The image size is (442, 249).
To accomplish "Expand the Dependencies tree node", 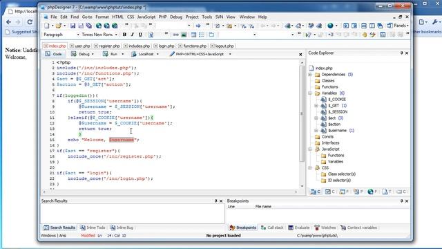I will point(310,75).
